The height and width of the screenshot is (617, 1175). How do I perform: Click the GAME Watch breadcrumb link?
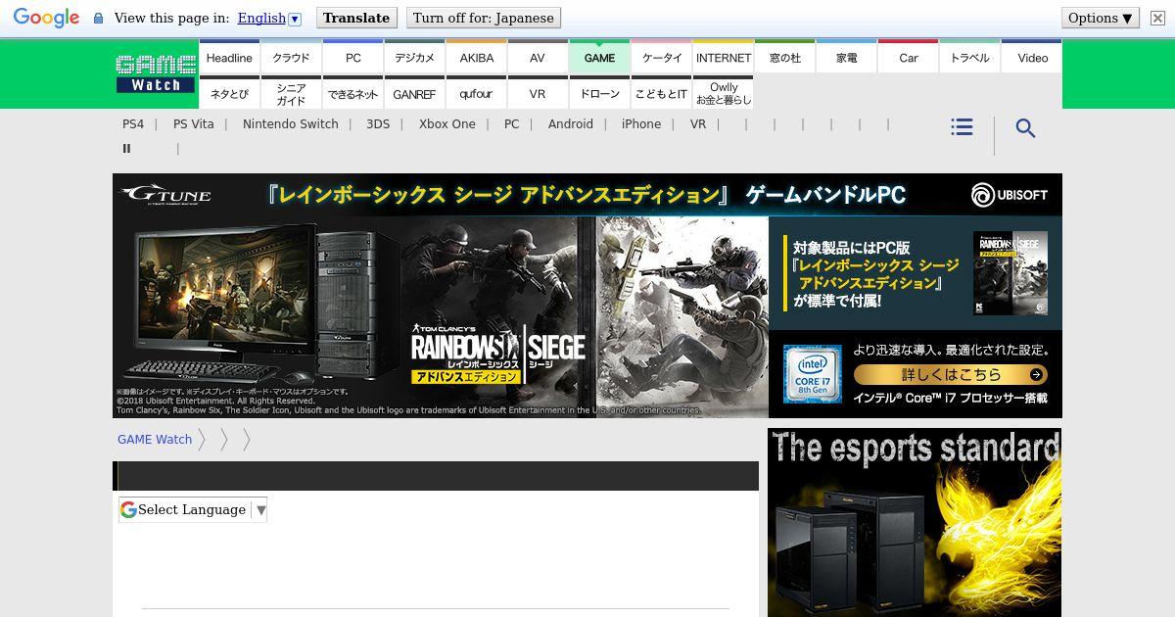[x=155, y=440]
